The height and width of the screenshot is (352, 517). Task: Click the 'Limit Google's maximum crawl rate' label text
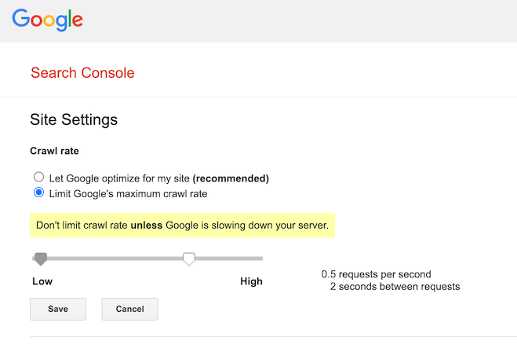point(128,193)
